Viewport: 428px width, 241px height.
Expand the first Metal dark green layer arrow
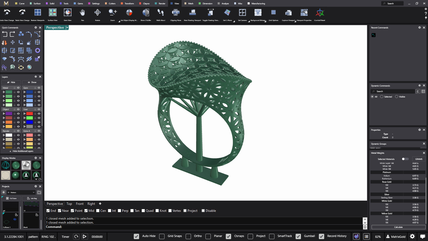(x=4, y=92)
